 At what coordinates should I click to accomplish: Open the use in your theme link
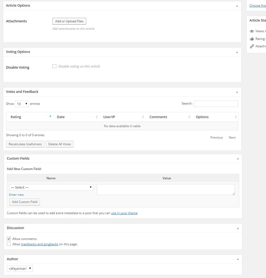tap(124, 213)
